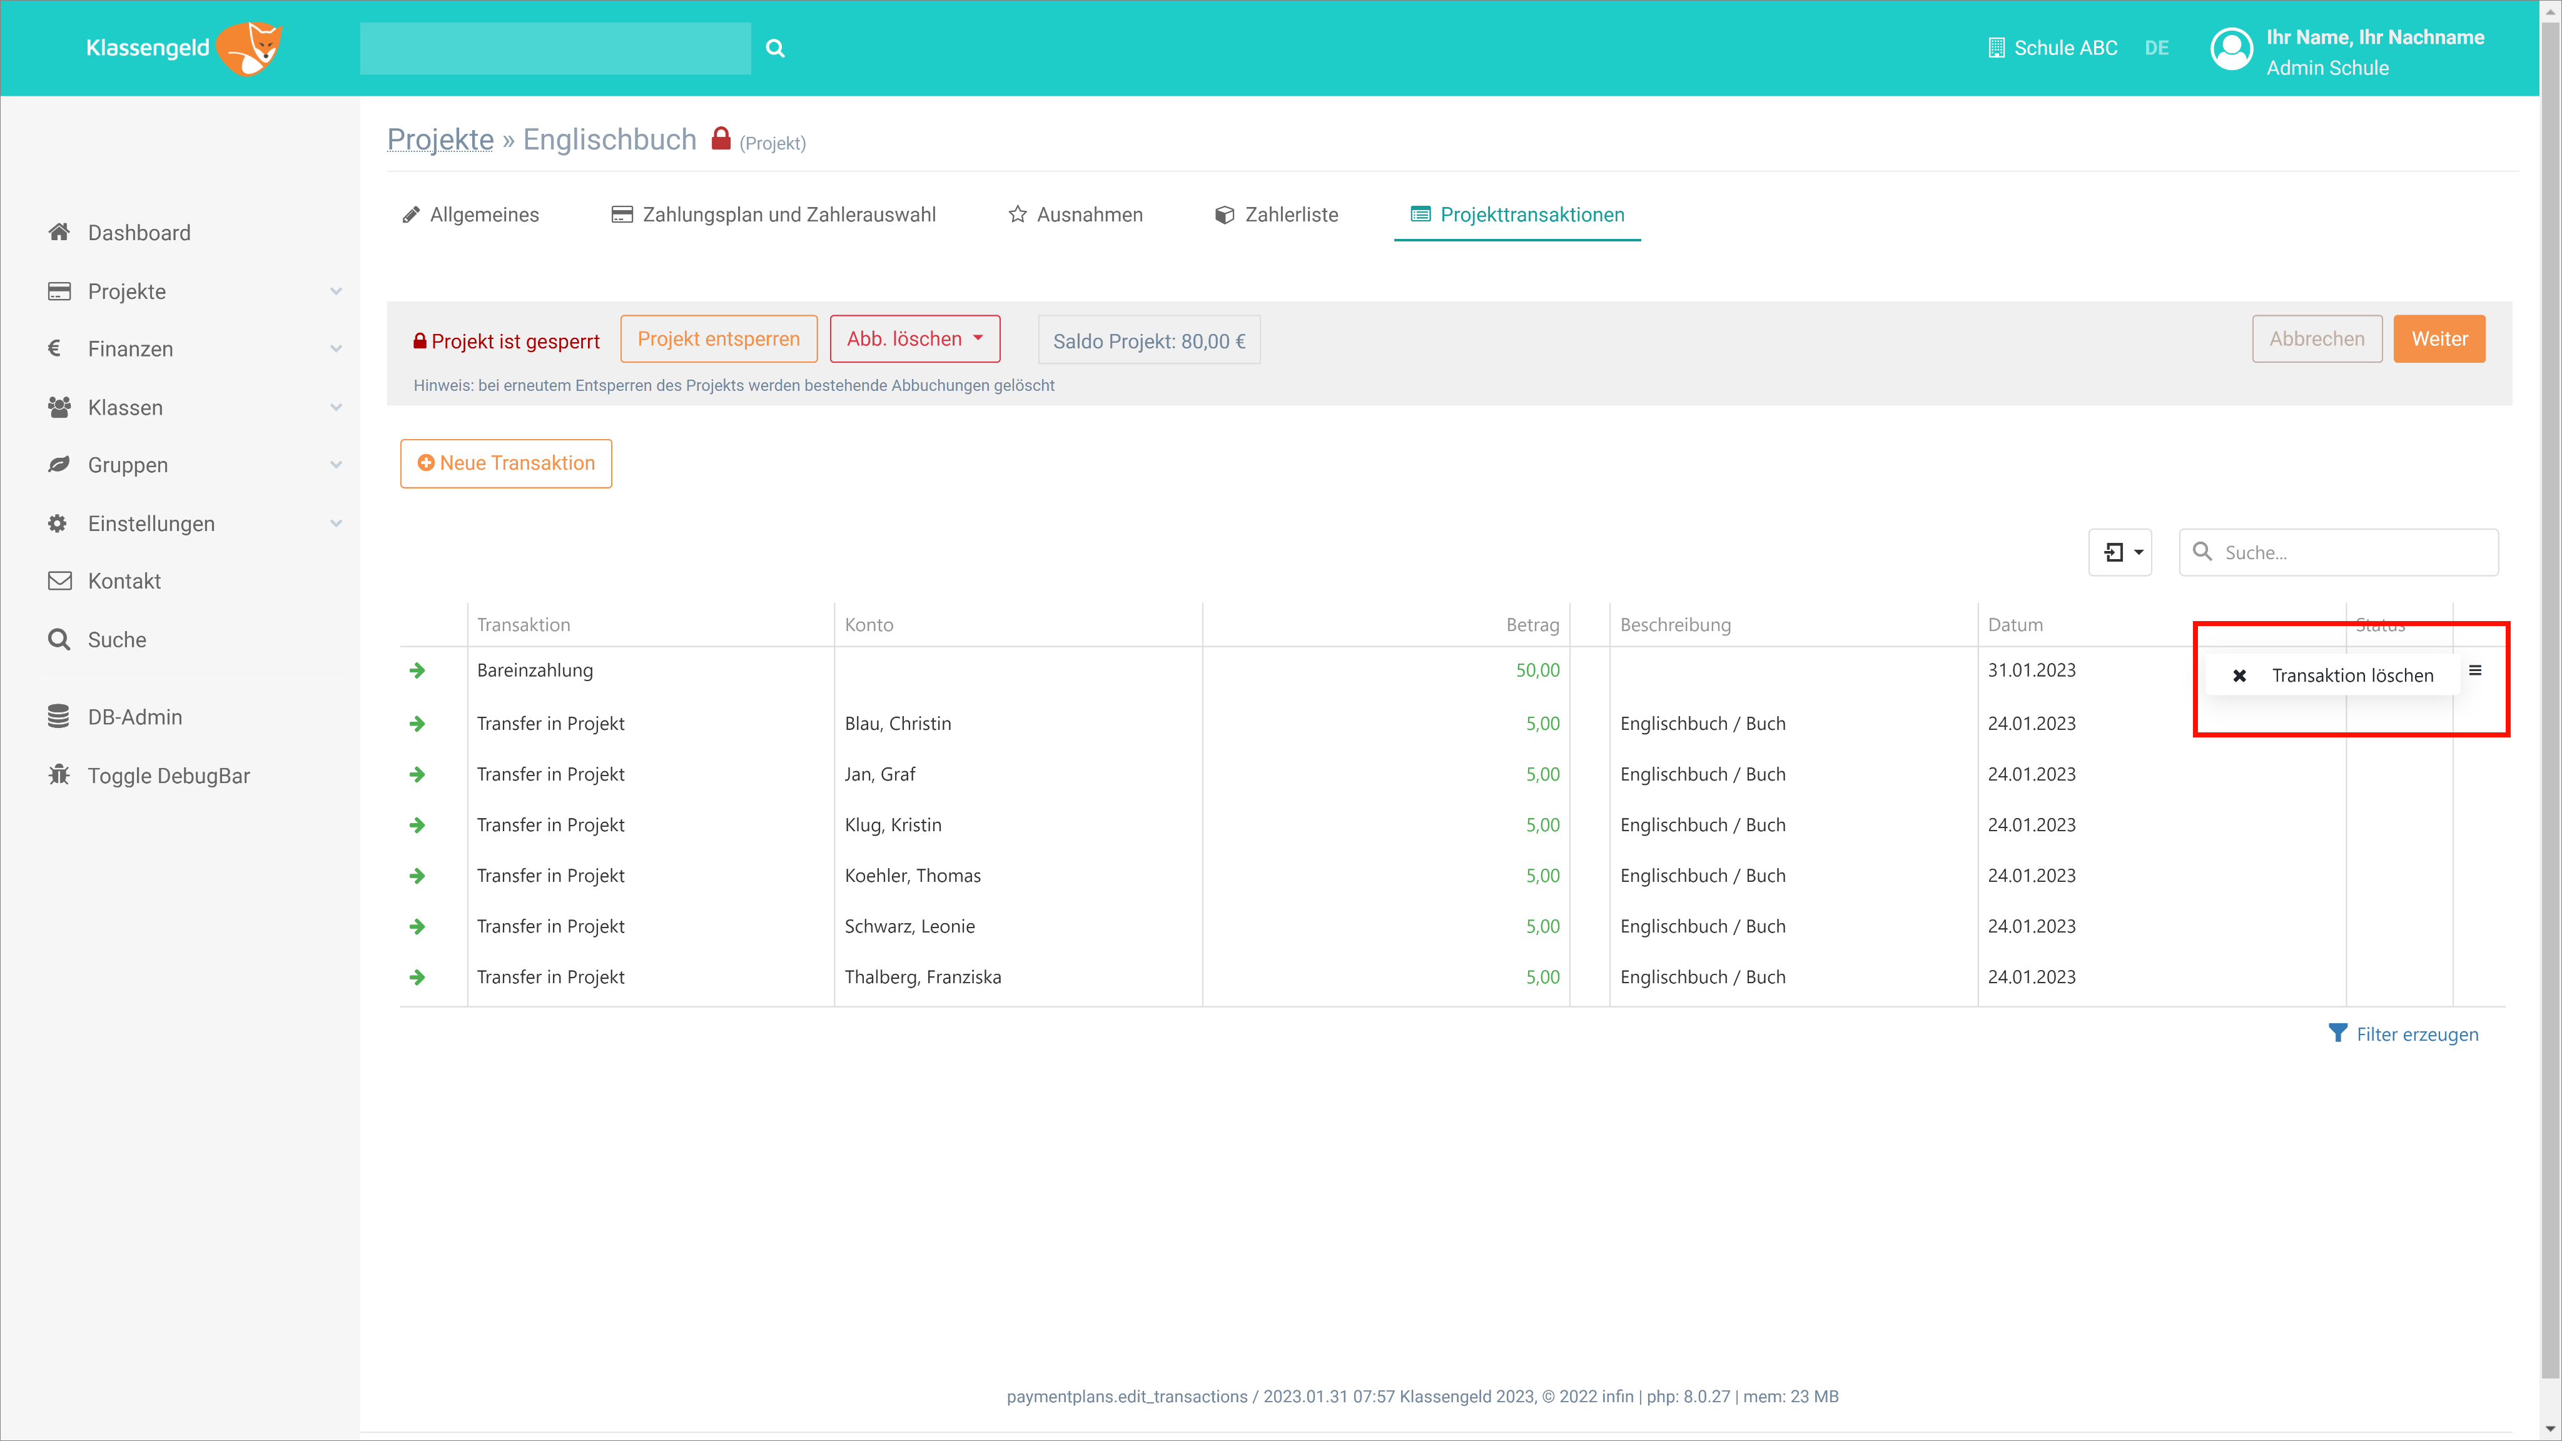2562x1441 pixels.
Task: Click the Thalberg, Franziska account cell
Action: [923, 976]
